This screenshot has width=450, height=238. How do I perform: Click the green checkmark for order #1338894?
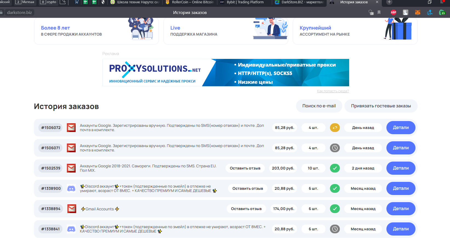[335, 209]
